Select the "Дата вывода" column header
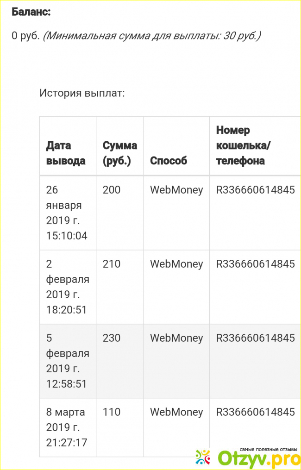301x470 pixels. pyautogui.click(x=66, y=153)
